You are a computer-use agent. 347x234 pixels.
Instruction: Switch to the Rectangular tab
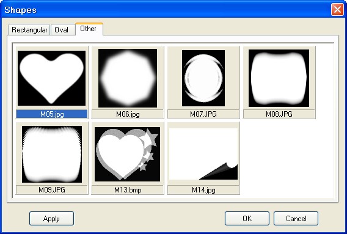[29, 30]
